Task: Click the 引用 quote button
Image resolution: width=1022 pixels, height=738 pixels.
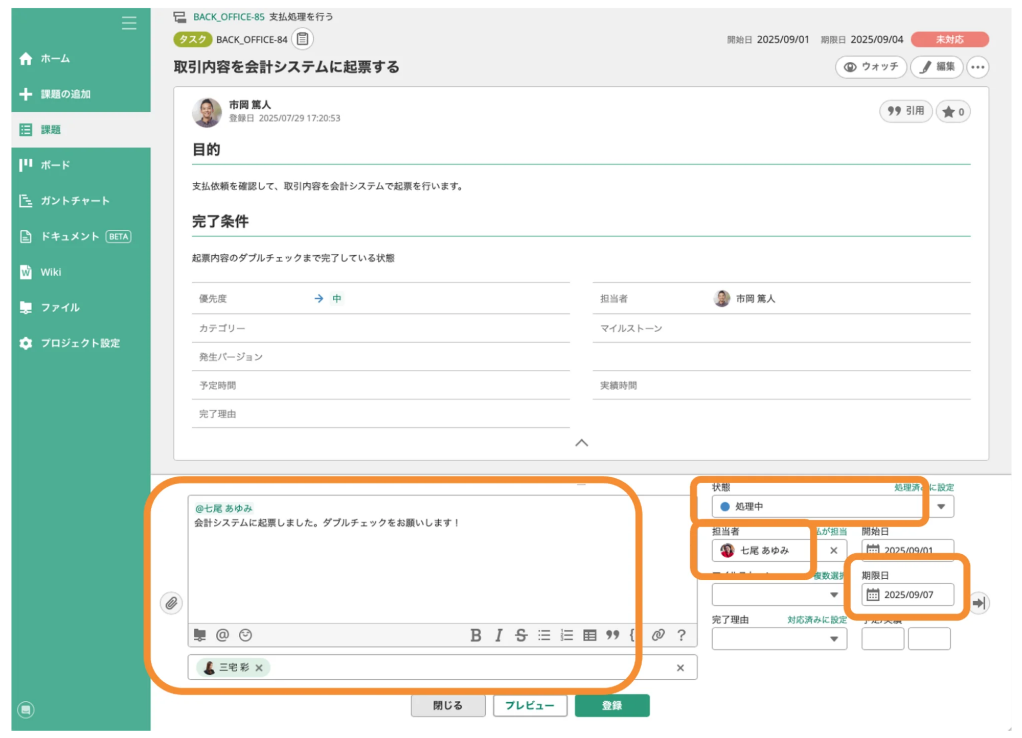Action: point(905,111)
